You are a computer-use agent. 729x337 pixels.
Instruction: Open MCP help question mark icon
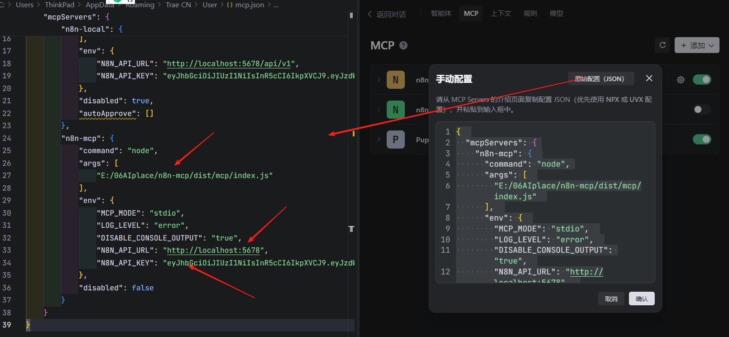tap(403, 45)
